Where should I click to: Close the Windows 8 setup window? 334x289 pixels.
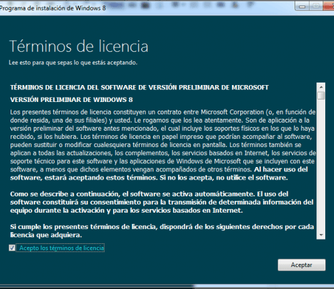[x=328, y=6]
